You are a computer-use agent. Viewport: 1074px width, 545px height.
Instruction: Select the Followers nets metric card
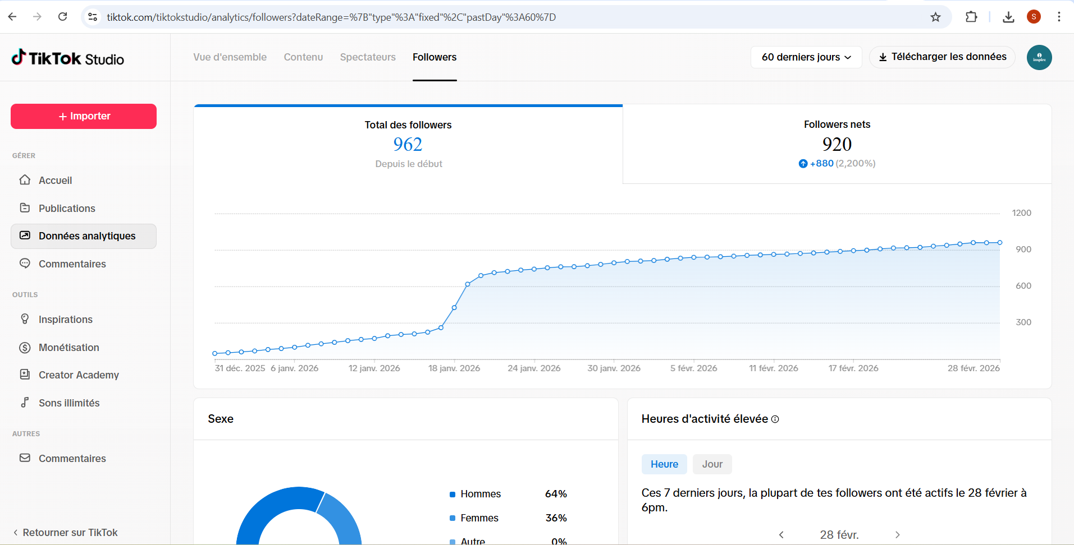coord(837,144)
